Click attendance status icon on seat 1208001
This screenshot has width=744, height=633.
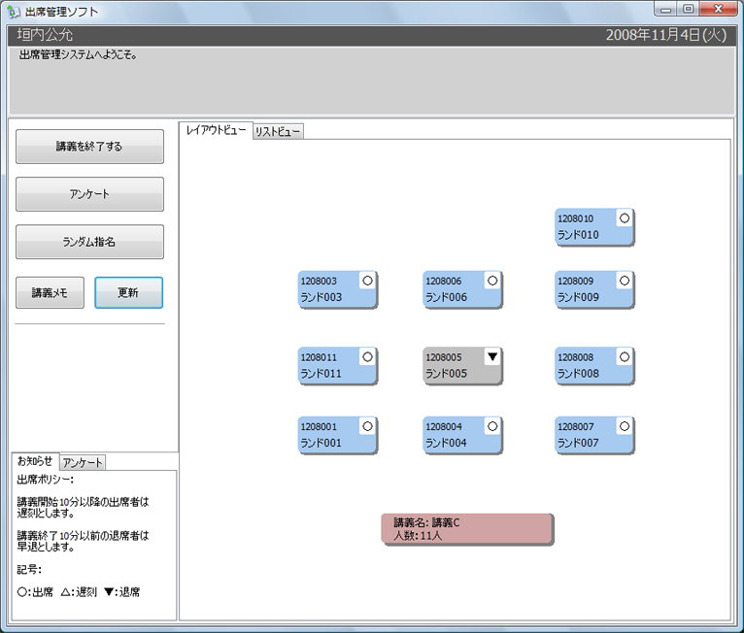click(367, 426)
